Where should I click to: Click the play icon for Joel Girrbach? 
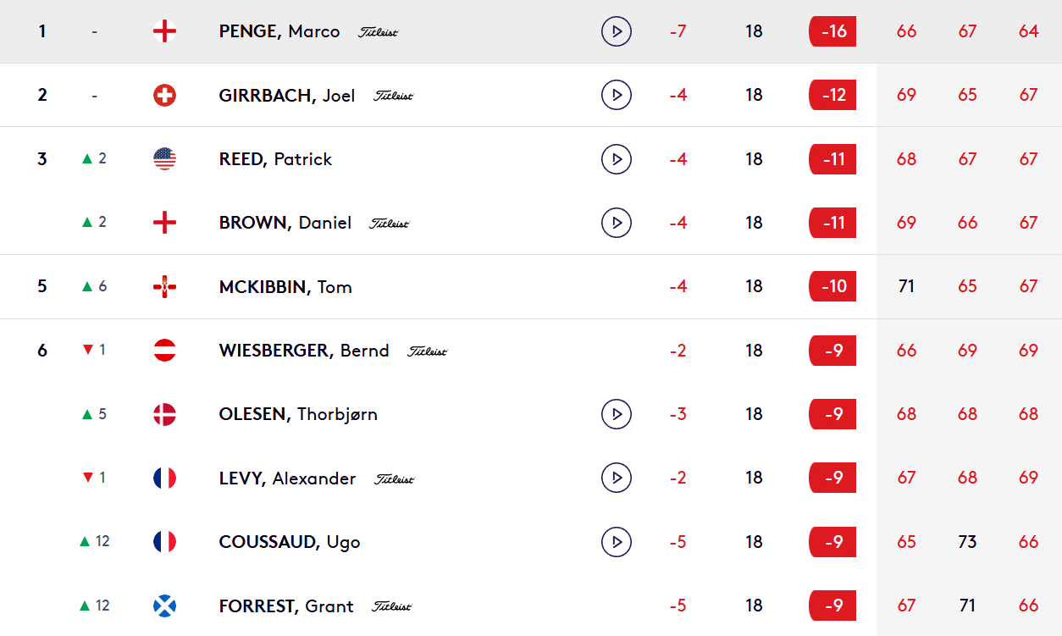point(617,95)
